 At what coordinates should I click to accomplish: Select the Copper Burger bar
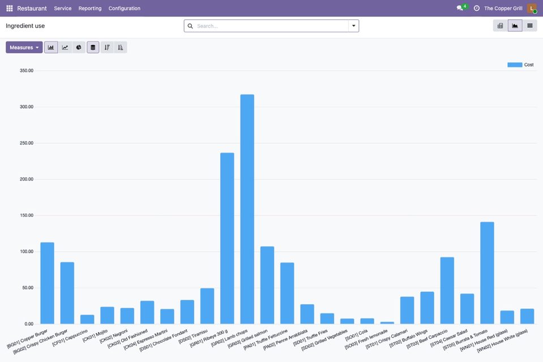pos(47,283)
